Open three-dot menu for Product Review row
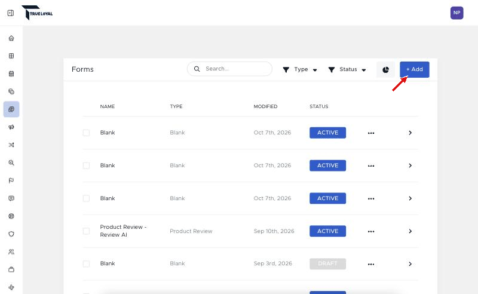Image resolution: width=478 pixels, height=294 pixels. pos(371,231)
